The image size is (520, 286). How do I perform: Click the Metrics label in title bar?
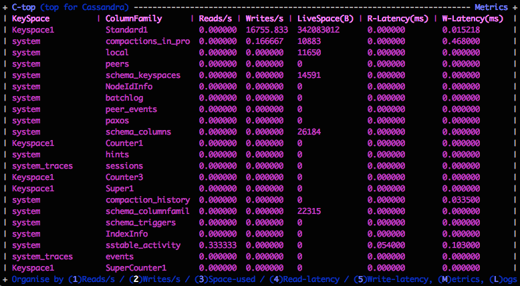coord(491,7)
